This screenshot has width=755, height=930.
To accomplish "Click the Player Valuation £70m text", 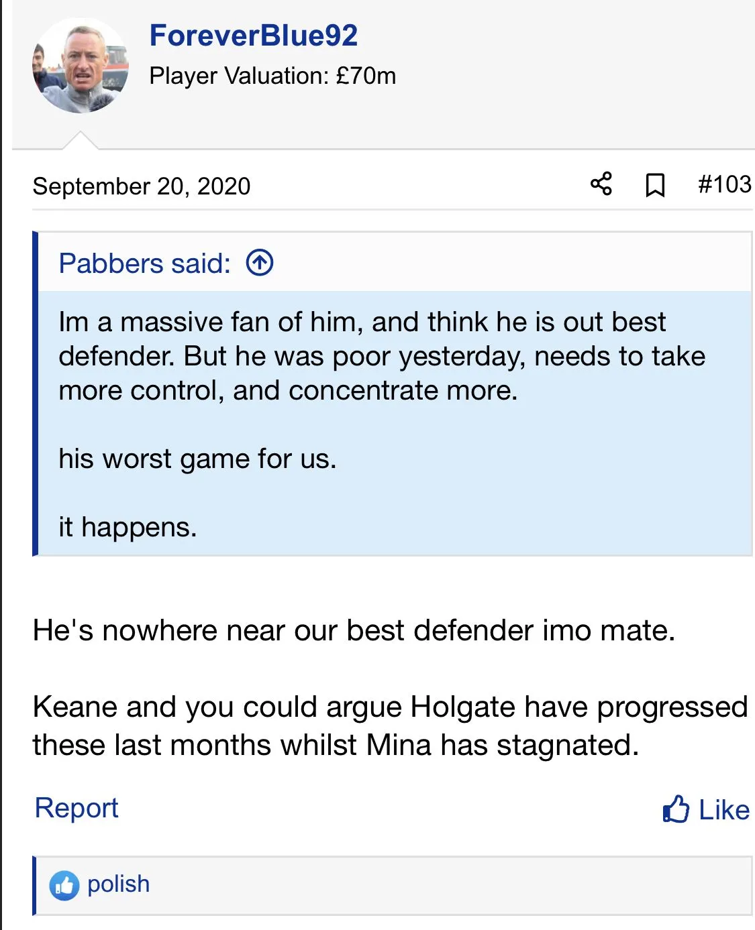I will 272,76.
